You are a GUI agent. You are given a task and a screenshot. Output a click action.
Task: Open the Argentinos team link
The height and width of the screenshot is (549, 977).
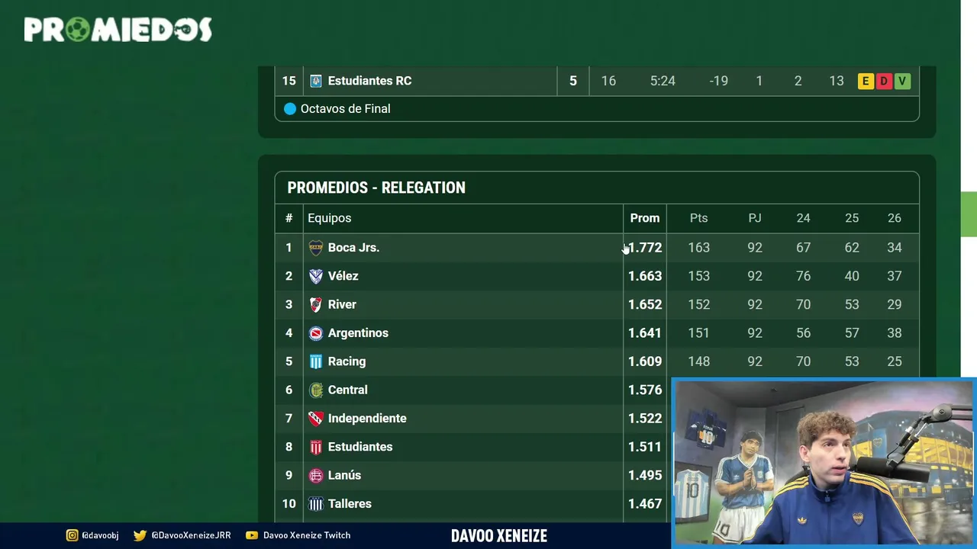[x=358, y=333]
